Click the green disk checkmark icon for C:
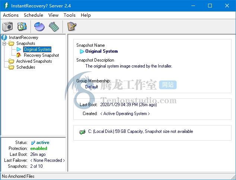Screen dimensions: 236x180 pos(82,132)
